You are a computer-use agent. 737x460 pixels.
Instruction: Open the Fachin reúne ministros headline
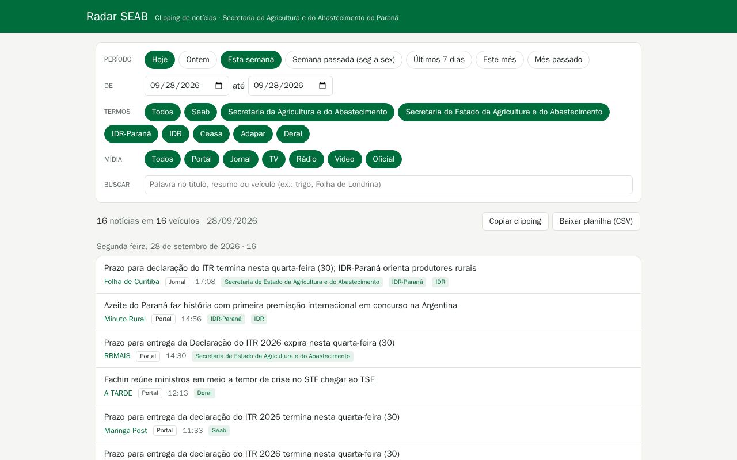(240, 379)
